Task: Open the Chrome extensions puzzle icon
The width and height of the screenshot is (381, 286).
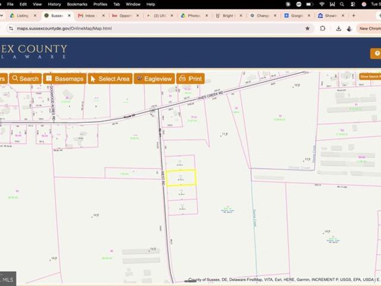Action: point(323,29)
